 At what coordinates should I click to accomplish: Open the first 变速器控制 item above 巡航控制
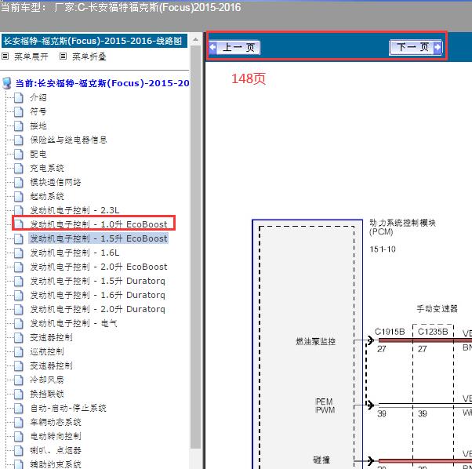(51, 337)
